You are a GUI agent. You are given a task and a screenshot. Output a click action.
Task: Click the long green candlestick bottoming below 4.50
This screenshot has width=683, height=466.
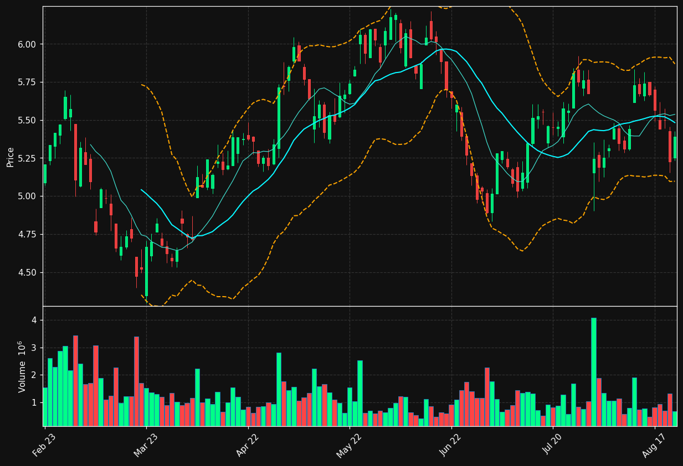tap(146, 271)
